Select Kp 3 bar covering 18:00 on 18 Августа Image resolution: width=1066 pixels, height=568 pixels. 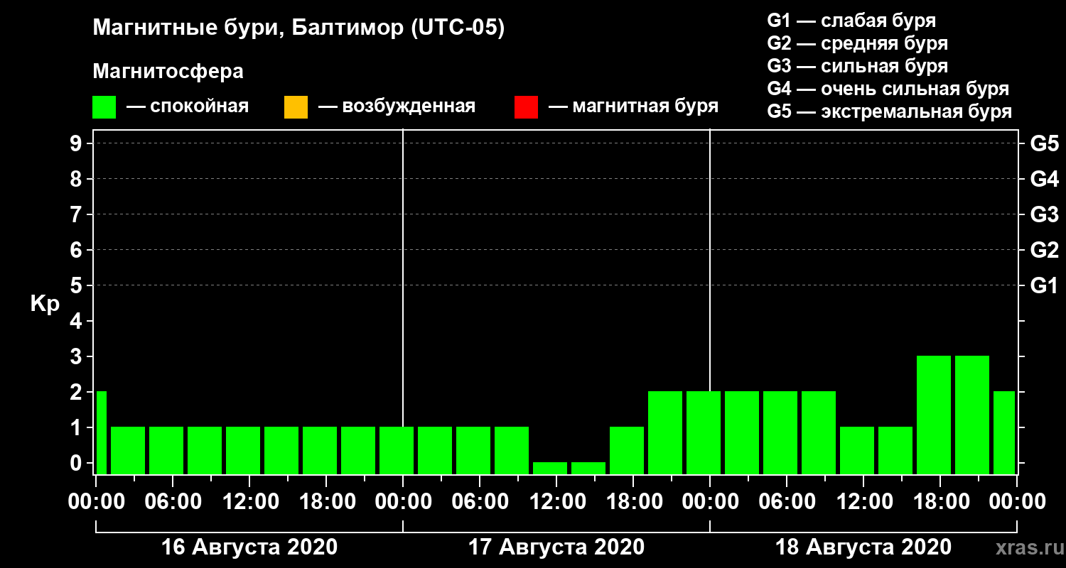click(934, 415)
